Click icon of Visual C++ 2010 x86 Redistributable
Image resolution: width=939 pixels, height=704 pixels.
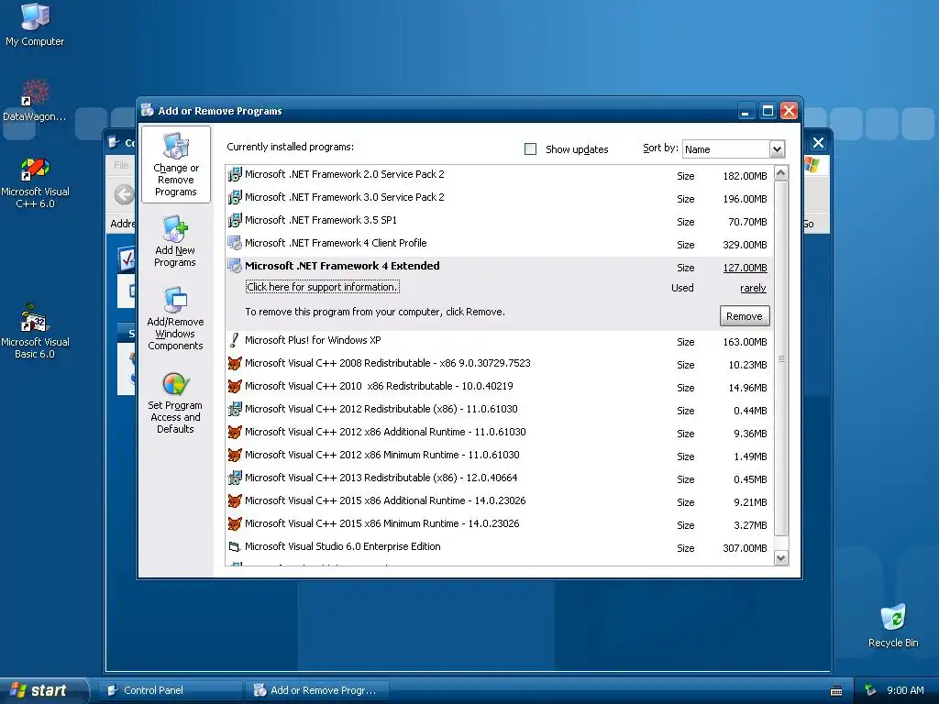click(x=235, y=386)
